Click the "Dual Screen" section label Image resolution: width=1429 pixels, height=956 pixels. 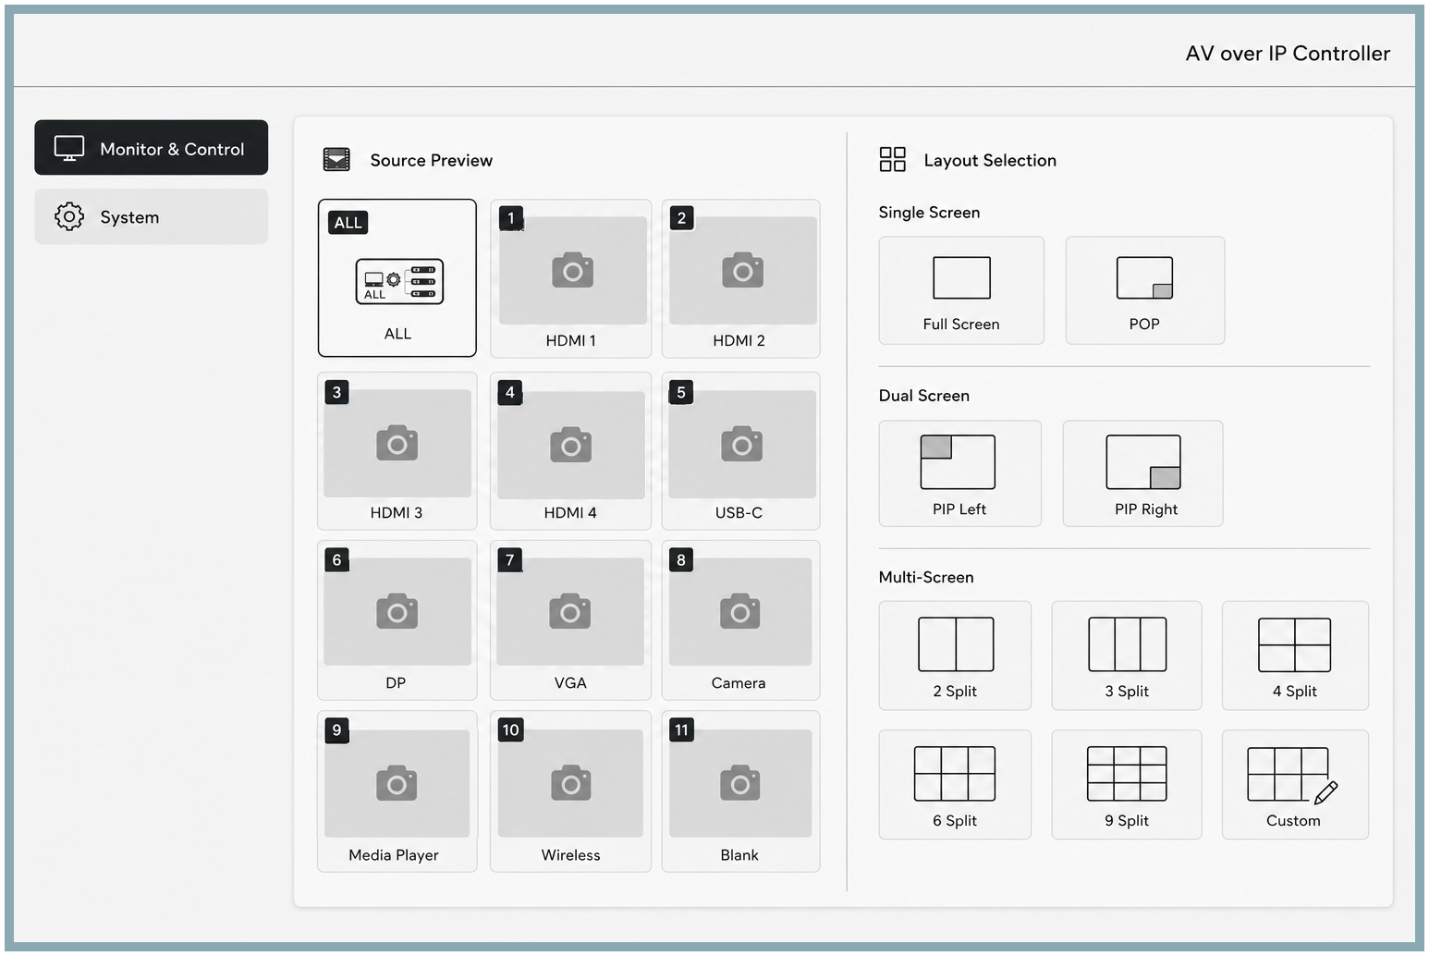pos(924,396)
